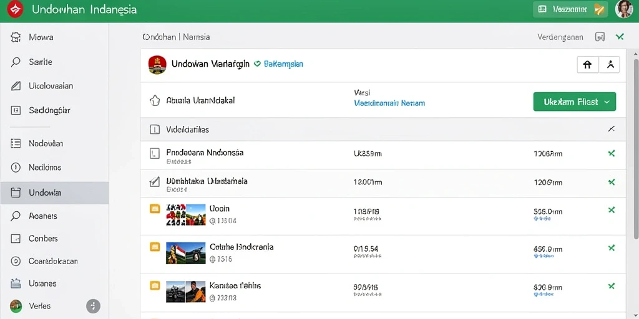Open the Maedinanain Nenam link
The height and width of the screenshot is (319, 639).
click(x=389, y=103)
